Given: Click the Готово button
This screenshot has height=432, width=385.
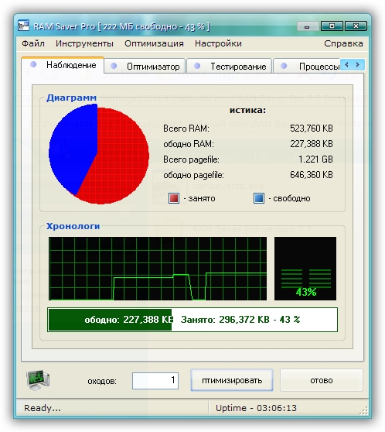Looking at the screenshot, I should tap(322, 380).
